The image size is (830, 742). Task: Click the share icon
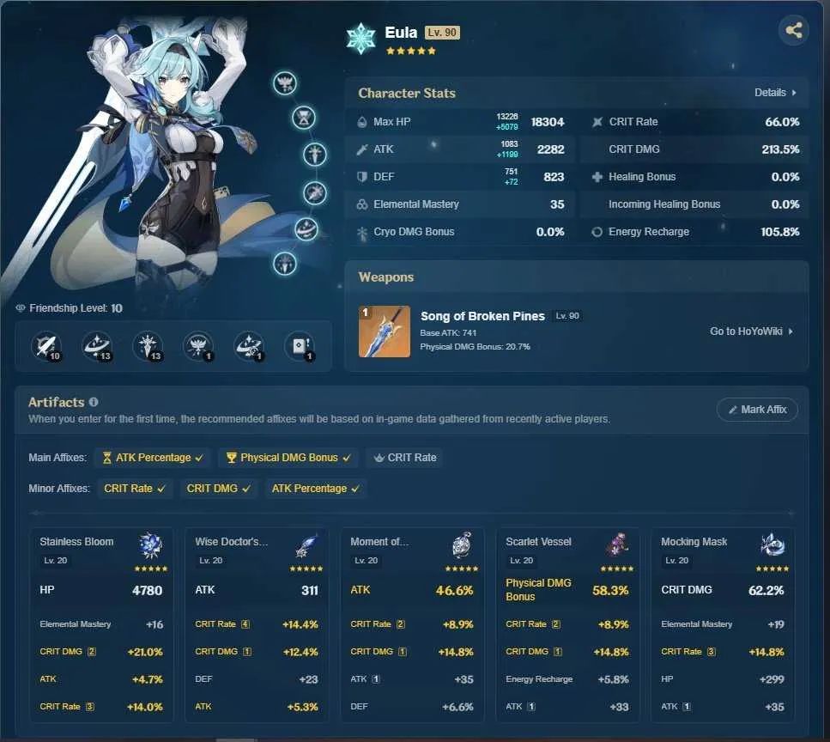tap(793, 30)
